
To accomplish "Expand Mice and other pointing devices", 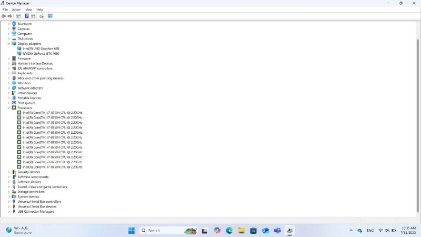I will (x=8, y=78).
